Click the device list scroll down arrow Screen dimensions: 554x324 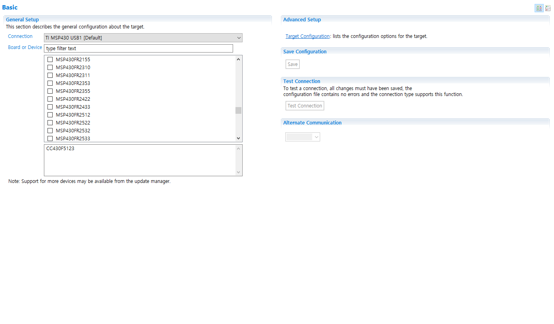point(238,138)
